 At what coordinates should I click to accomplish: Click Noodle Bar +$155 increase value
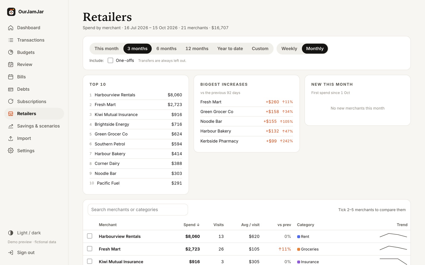click(x=270, y=121)
